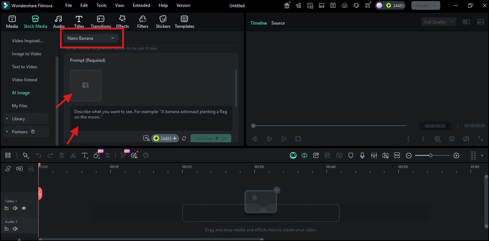Click the timeline zoom out minus button
Screen dimensions: 489x241
pyautogui.click(x=409, y=155)
